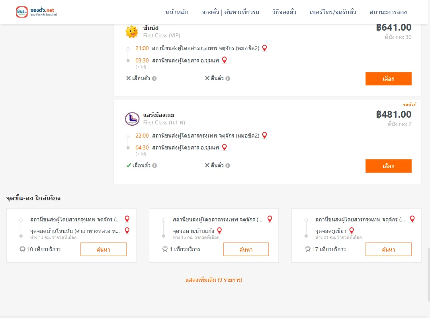430x318 pixels.
Task: Click the จุดจอด ต.บ้านแก้ง map pin
Action: (219, 231)
